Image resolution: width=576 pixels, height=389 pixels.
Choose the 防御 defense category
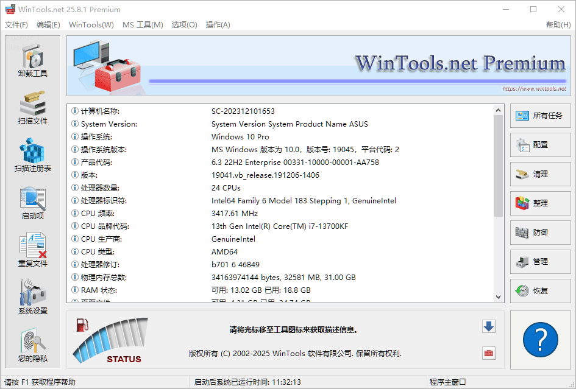(541, 233)
